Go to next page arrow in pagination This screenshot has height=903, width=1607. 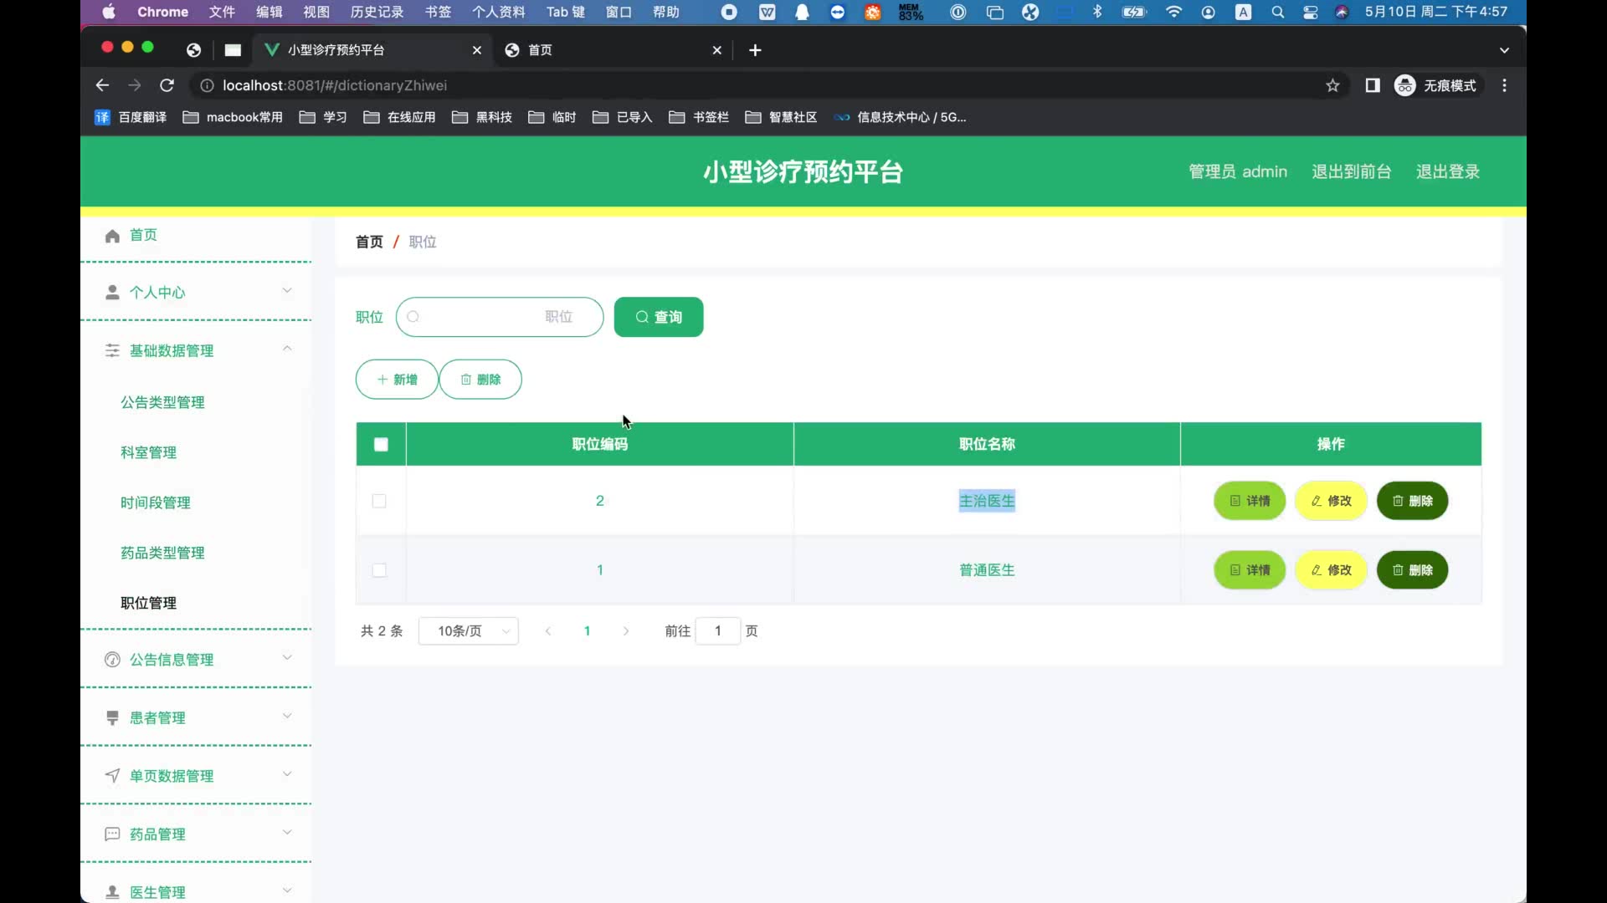(626, 631)
